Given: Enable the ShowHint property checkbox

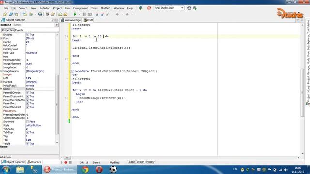Looking at the screenshot, I should [x=27, y=121].
